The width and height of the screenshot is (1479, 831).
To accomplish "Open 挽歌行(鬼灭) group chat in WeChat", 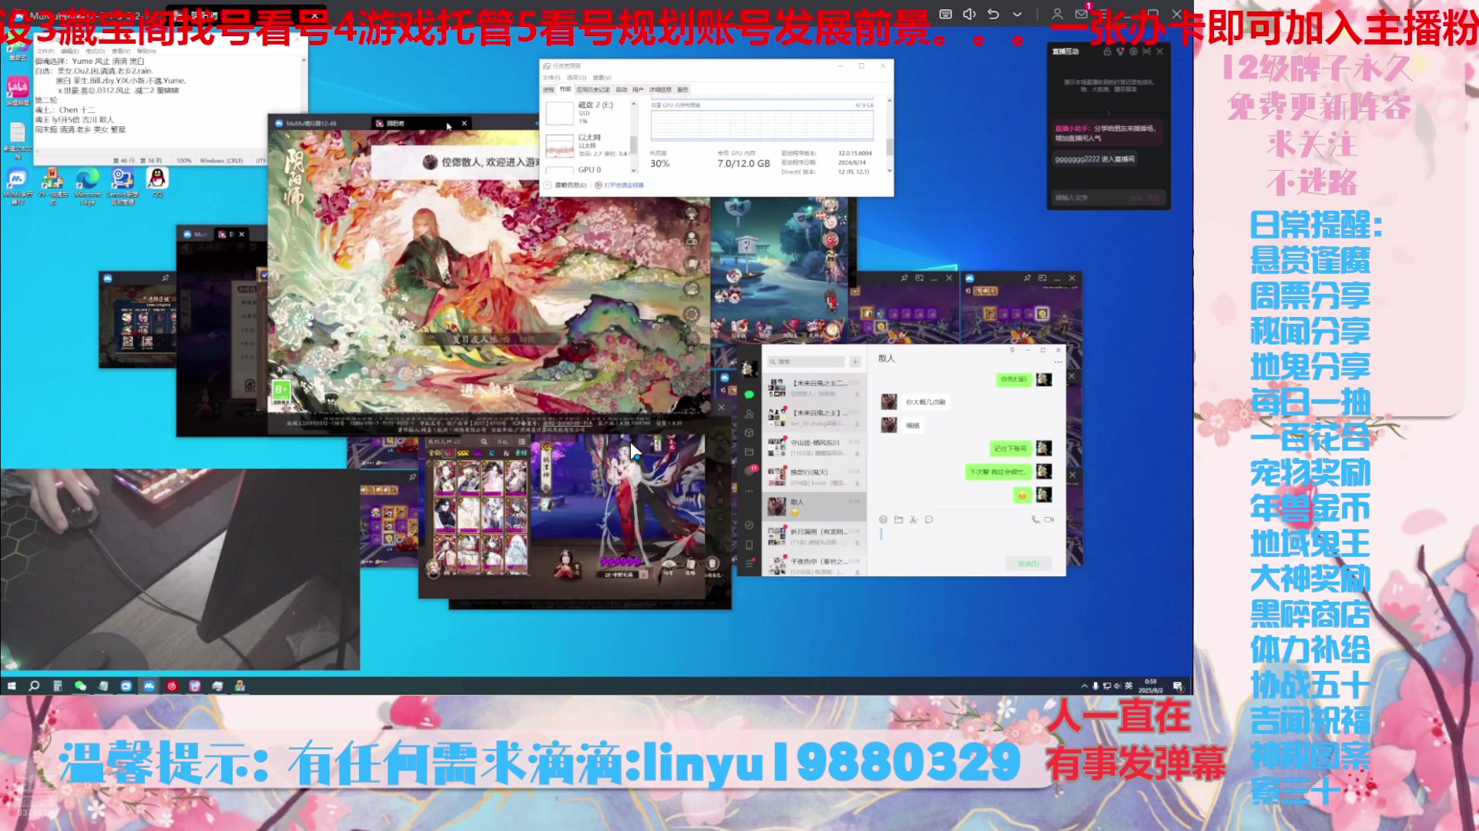I will pos(815,477).
